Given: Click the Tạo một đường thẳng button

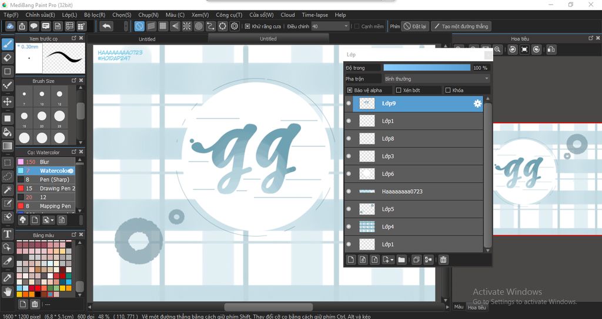Looking at the screenshot, I should point(461,26).
